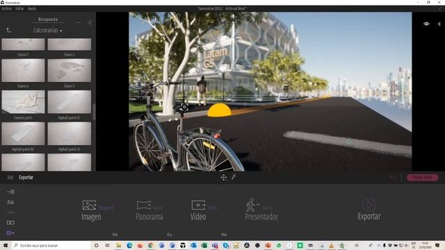Select the Stains 3 decal thumbnail
The height and width of the screenshot is (250, 445).
[70, 44]
